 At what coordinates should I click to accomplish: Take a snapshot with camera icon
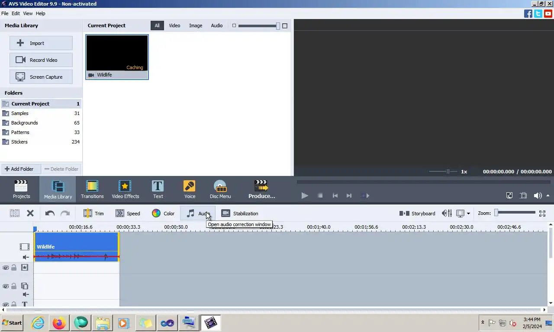tap(523, 195)
